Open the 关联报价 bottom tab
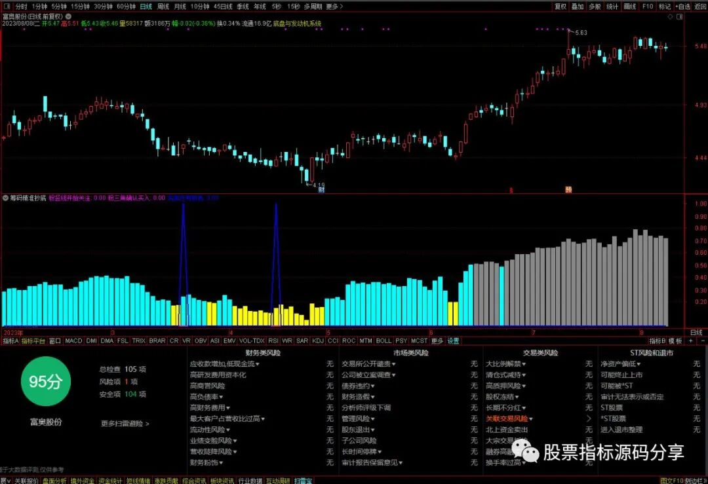The height and width of the screenshot is (484, 708). coord(26,481)
